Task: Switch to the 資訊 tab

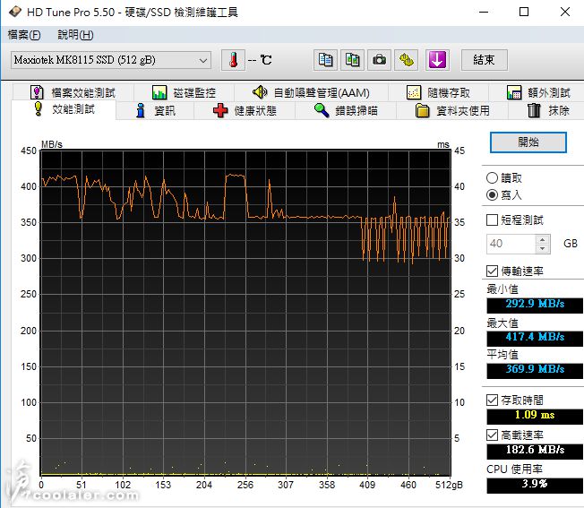Action: tap(155, 110)
